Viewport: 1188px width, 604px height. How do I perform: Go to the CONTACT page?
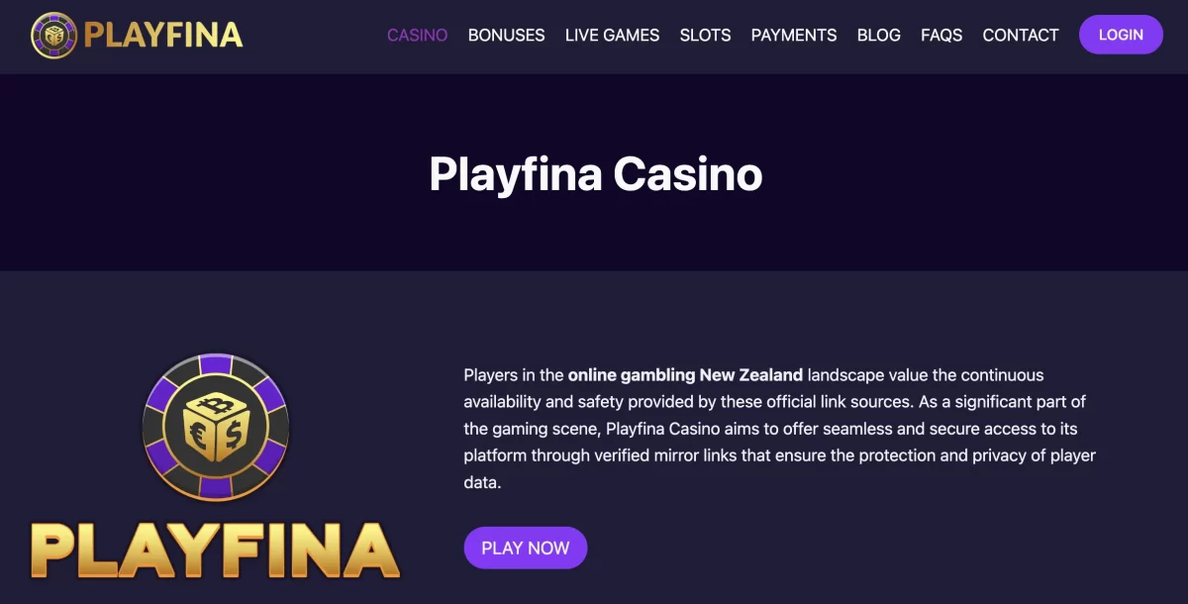(1021, 35)
